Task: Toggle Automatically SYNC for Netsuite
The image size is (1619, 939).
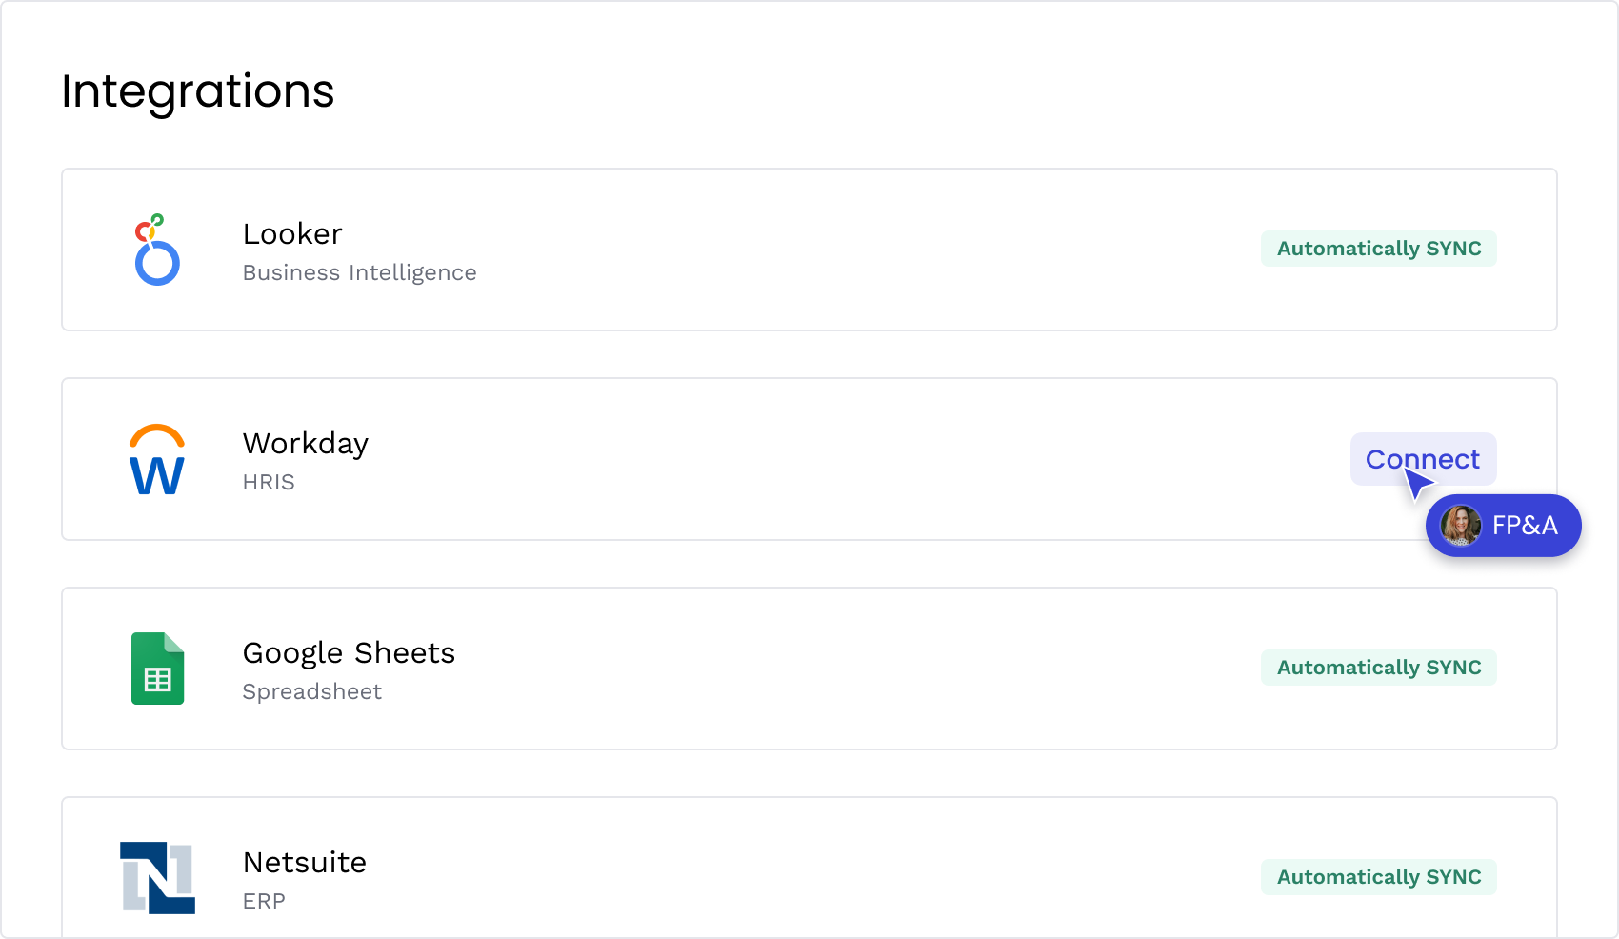Action: pyautogui.click(x=1378, y=876)
